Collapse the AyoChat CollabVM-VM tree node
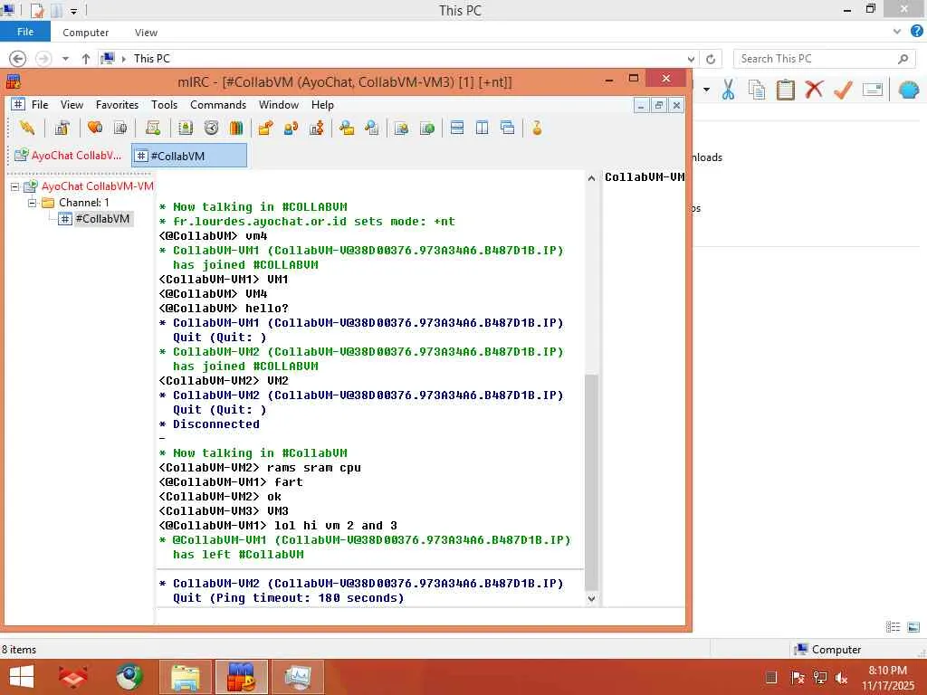This screenshot has height=695, width=927. pyautogui.click(x=14, y=186)
